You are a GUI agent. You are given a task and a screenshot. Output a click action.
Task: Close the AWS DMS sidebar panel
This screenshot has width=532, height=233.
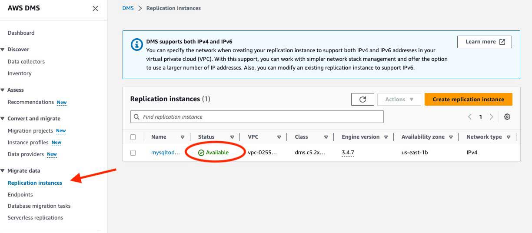click(x=95, y=9)
